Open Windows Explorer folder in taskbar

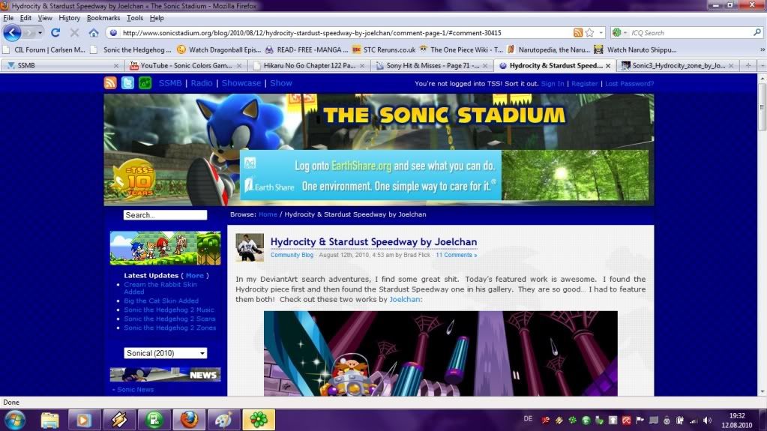49,420
